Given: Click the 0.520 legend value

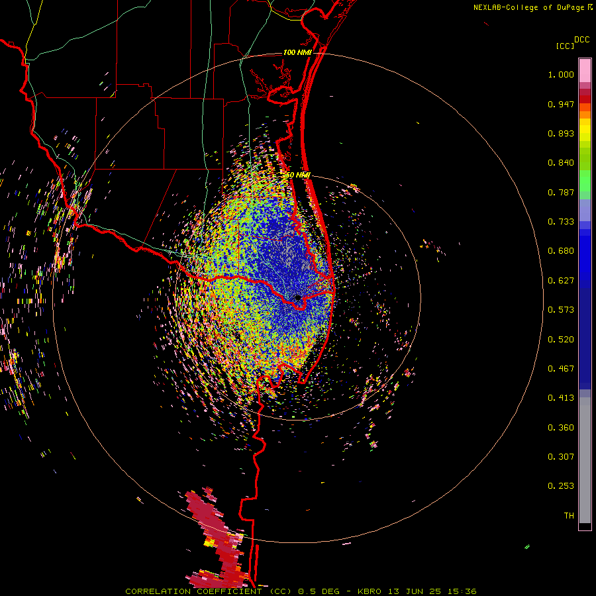Looking at the screenshot, I should (x=561, y=340).
